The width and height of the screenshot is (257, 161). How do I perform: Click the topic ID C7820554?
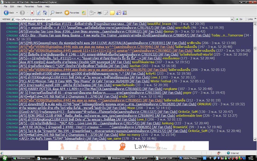12,24
